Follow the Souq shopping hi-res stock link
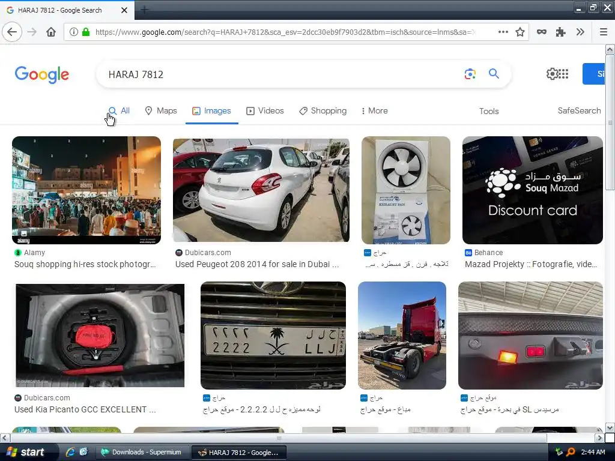The width and height of the screenshot is (615, 461). click(x=85, y=264)
